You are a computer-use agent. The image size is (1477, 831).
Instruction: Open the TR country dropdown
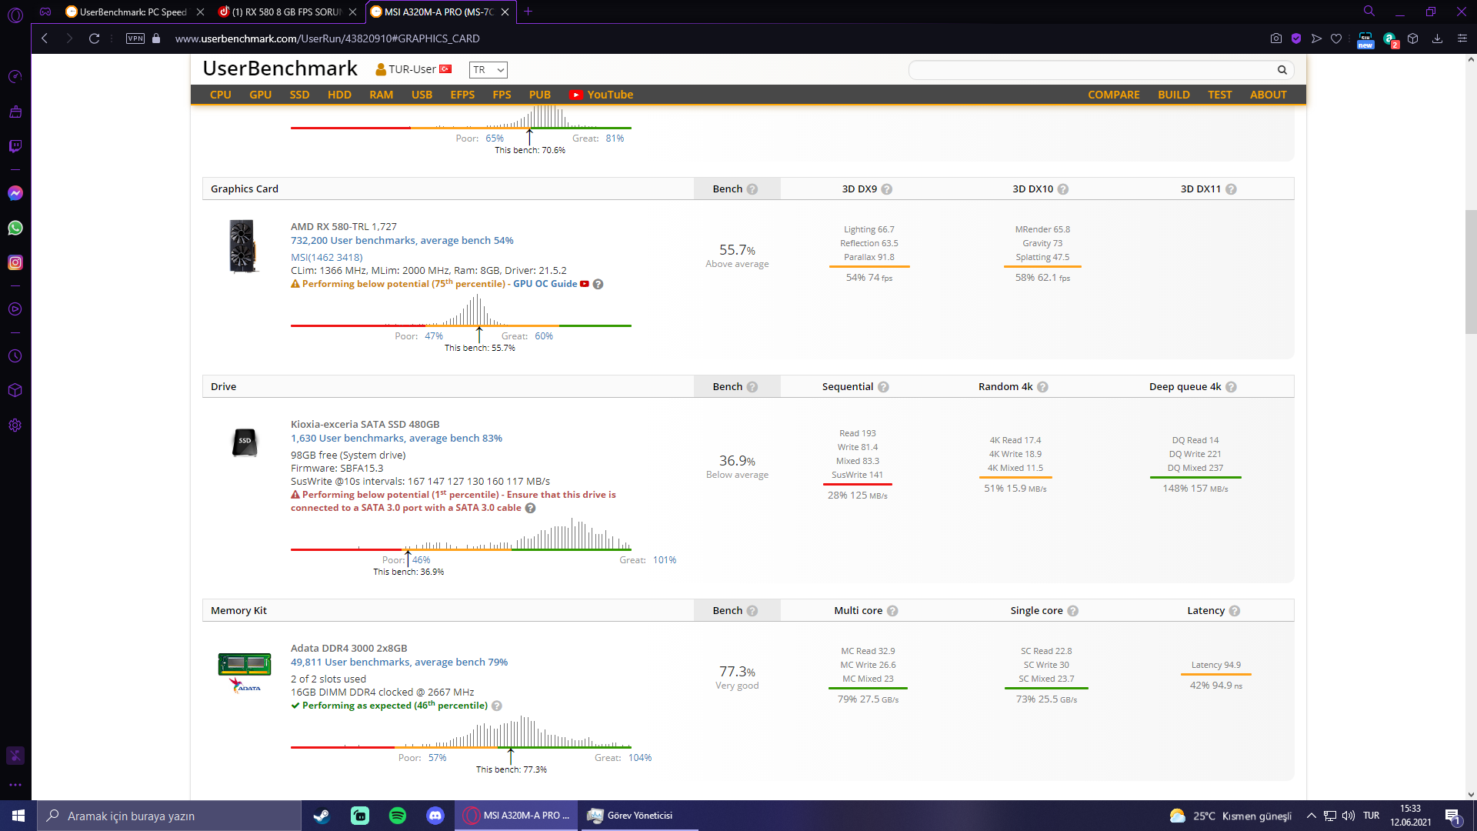pos(488,70)
